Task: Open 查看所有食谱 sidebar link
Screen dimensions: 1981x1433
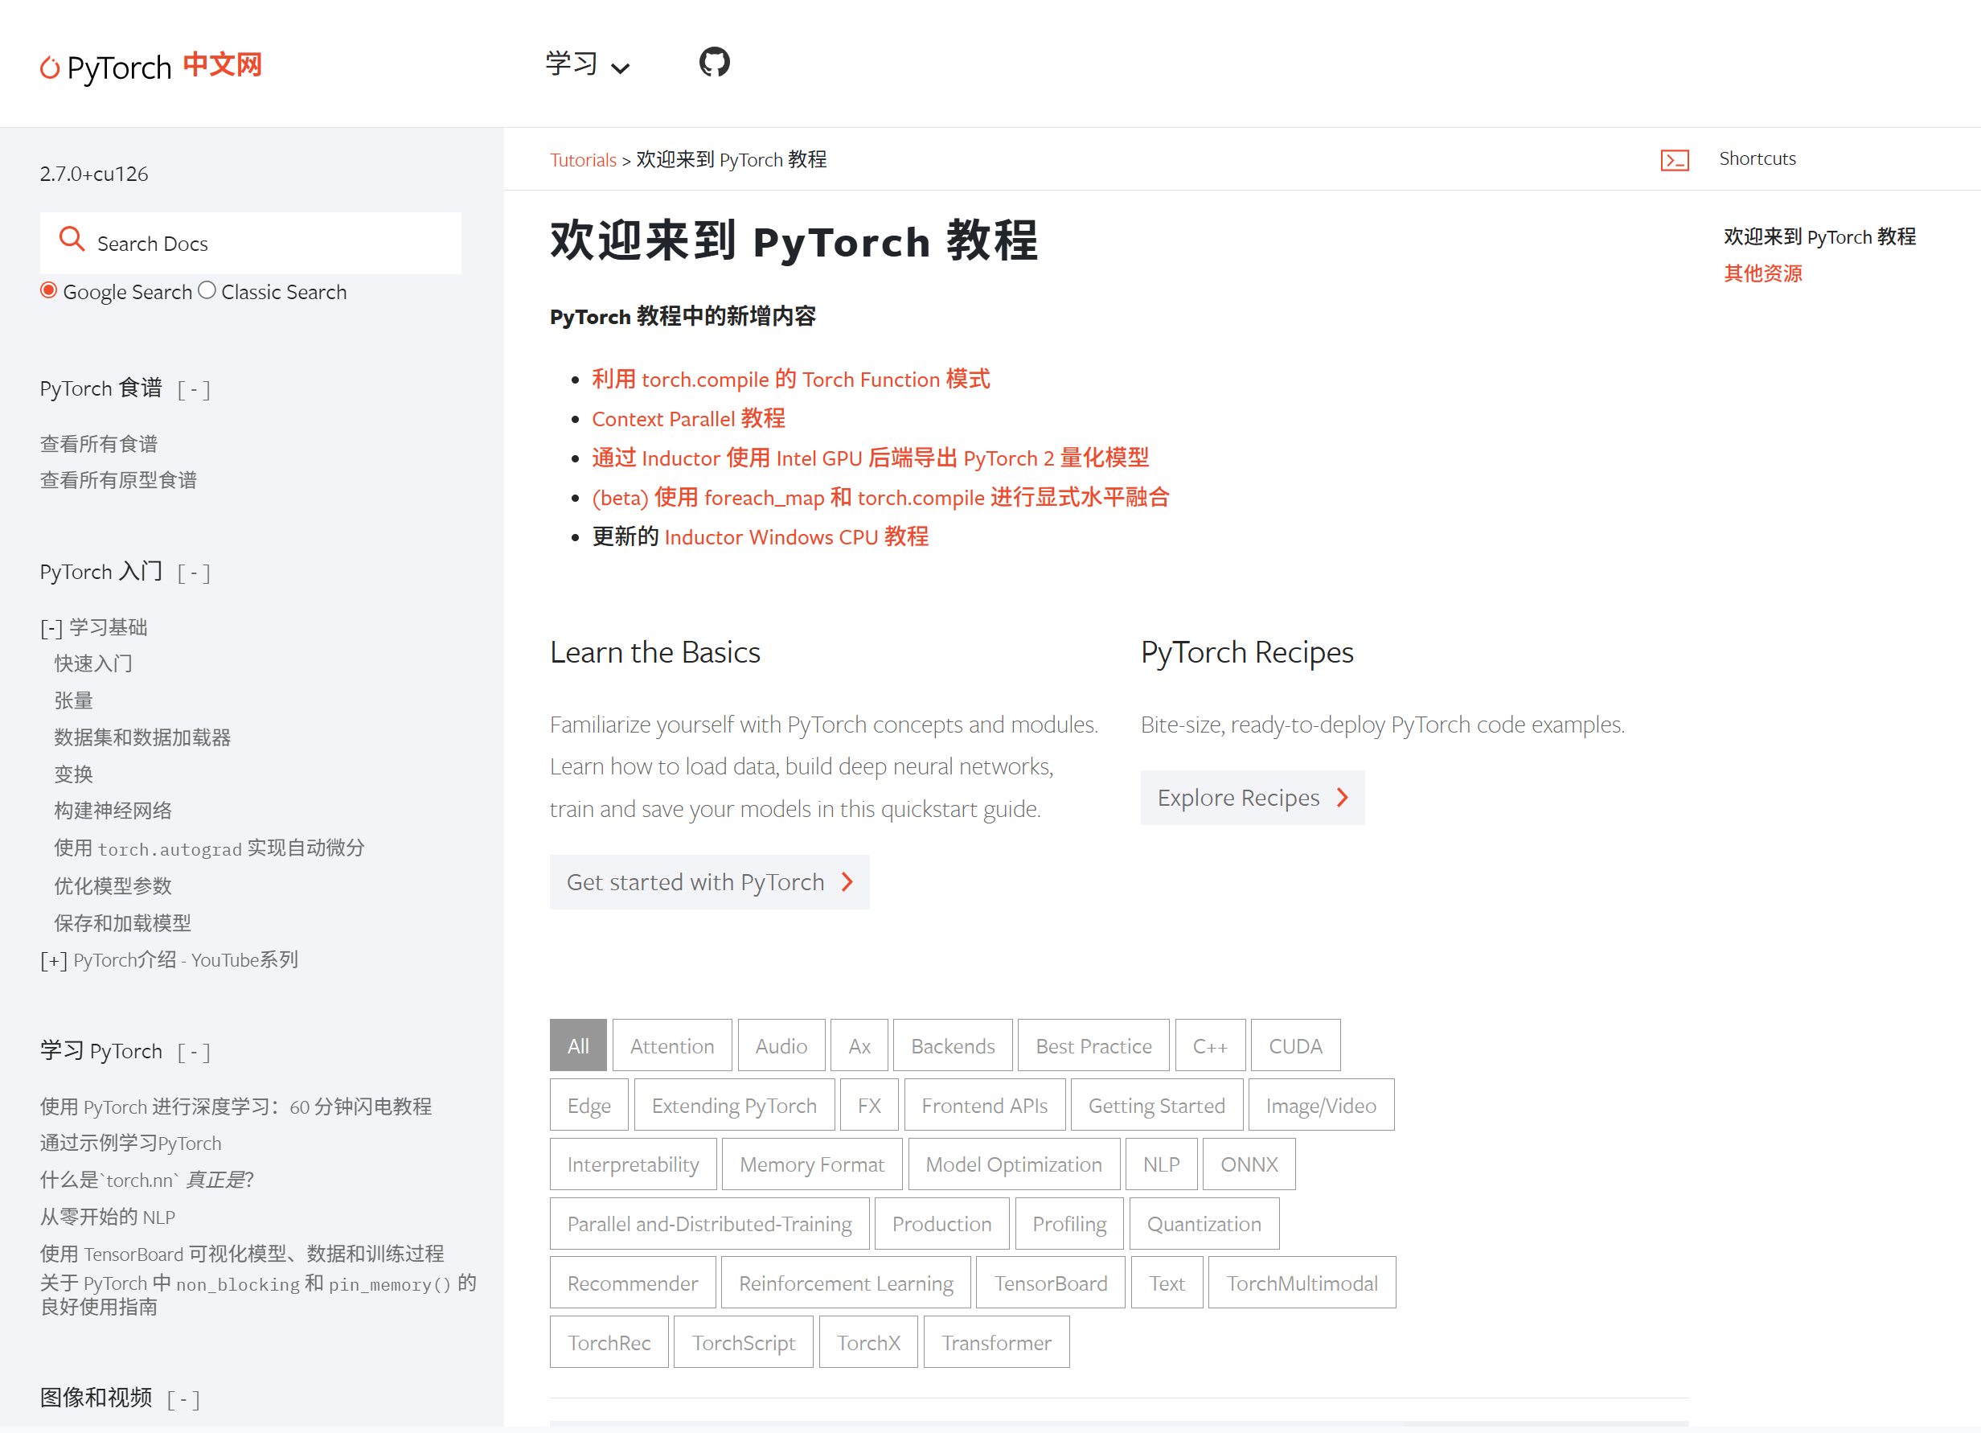Action: (x=99, y=445)
